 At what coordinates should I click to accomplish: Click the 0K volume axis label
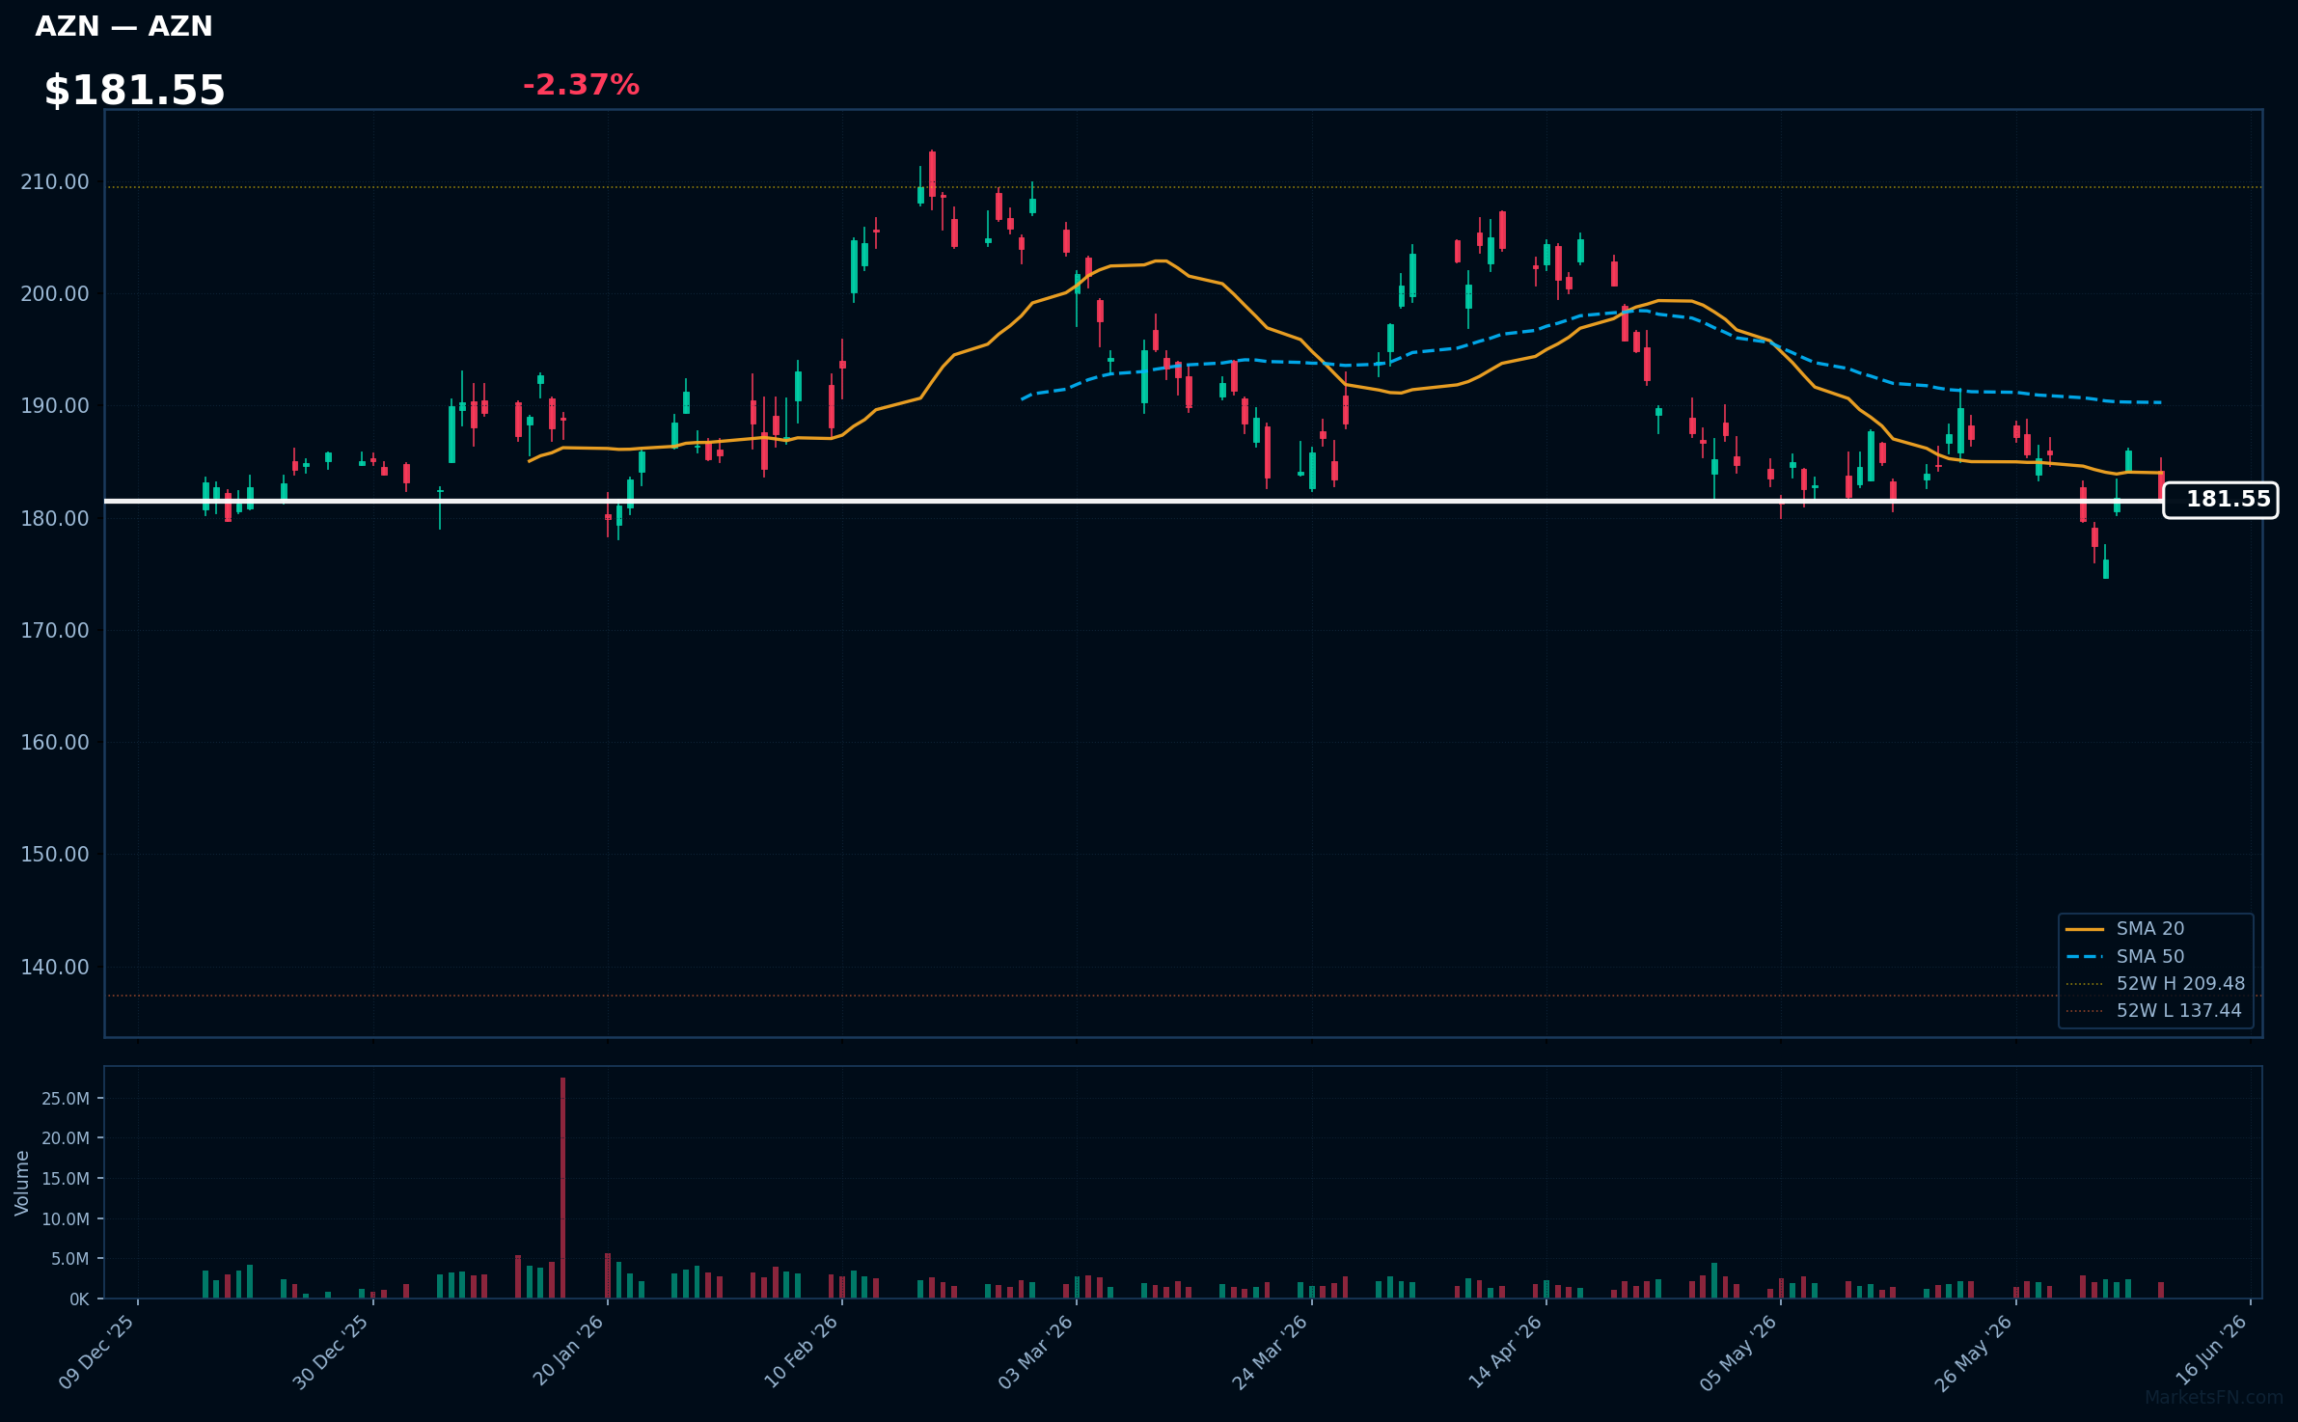80,1299
